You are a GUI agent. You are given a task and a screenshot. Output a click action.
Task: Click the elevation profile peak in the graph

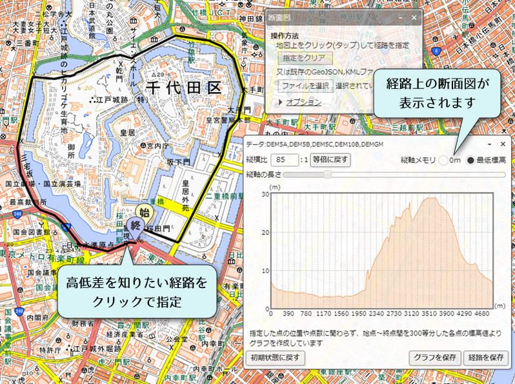[432, 198]
